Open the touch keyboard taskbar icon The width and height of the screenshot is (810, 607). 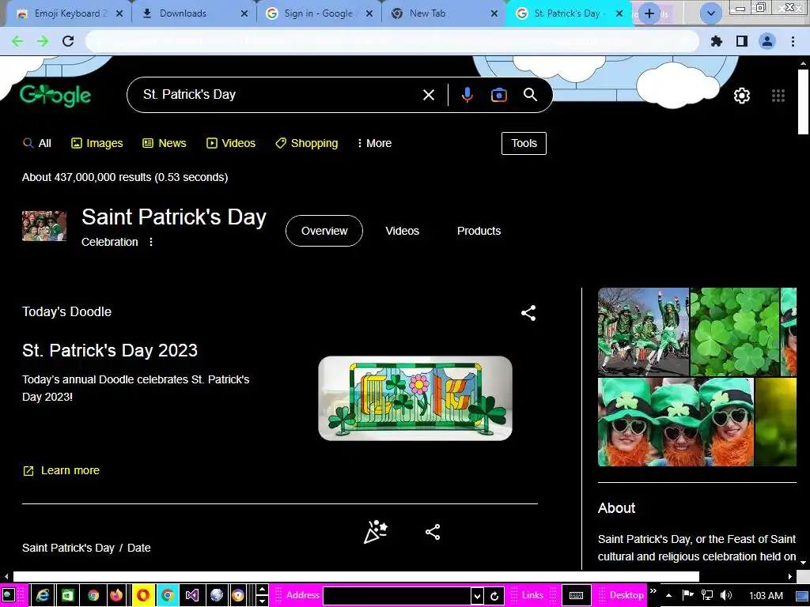click(x=576, y=595)
